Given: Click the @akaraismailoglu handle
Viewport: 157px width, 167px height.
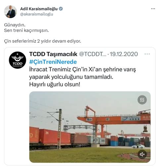Looking at the screenshot, I should tap(36, 14).
